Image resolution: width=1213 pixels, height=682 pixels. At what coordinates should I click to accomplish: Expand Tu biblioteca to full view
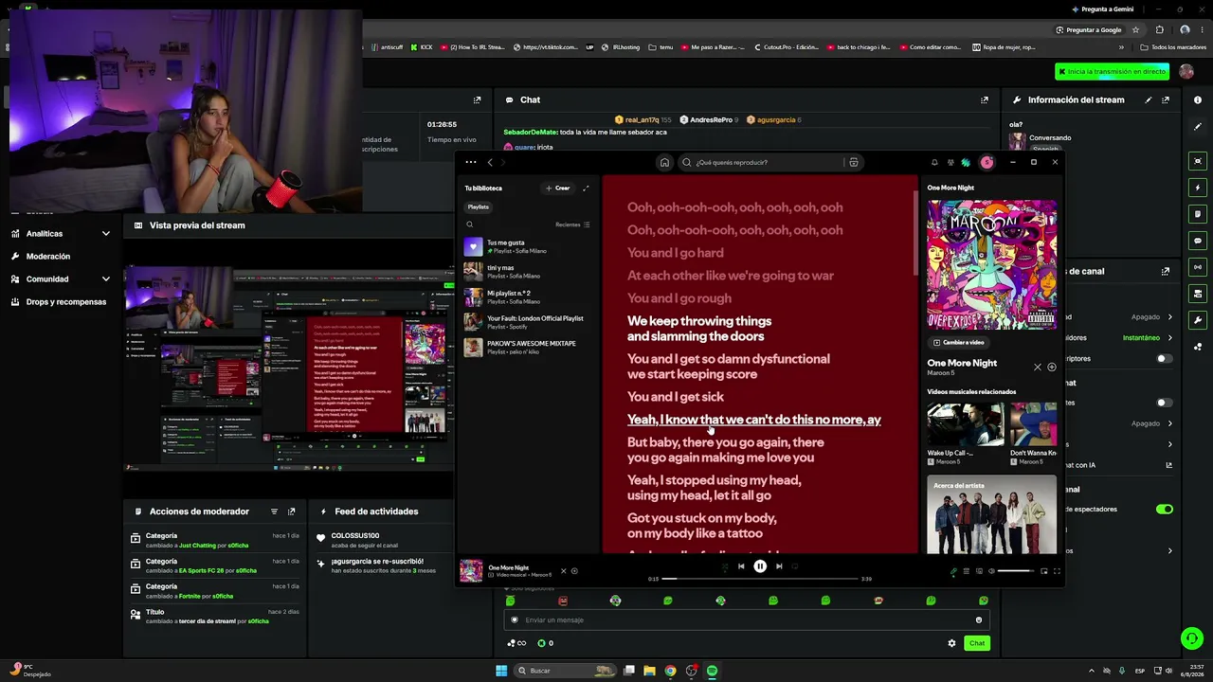586,188
